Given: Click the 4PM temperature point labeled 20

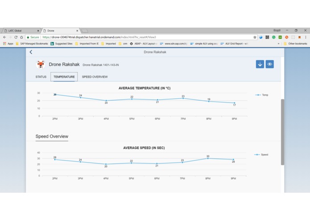Looking at the screenshot, I should [106, 101].
